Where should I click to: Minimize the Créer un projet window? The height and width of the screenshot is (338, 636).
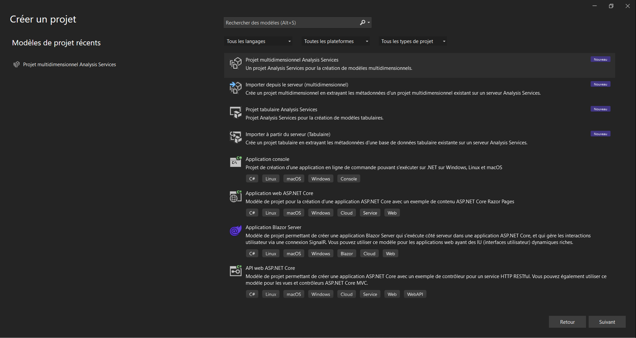click(595, 6)
